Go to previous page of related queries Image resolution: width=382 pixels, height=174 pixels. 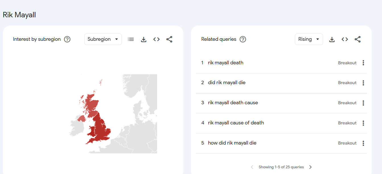pyautogui.click(x=252, y=167)
